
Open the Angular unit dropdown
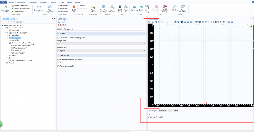point(101,50)
